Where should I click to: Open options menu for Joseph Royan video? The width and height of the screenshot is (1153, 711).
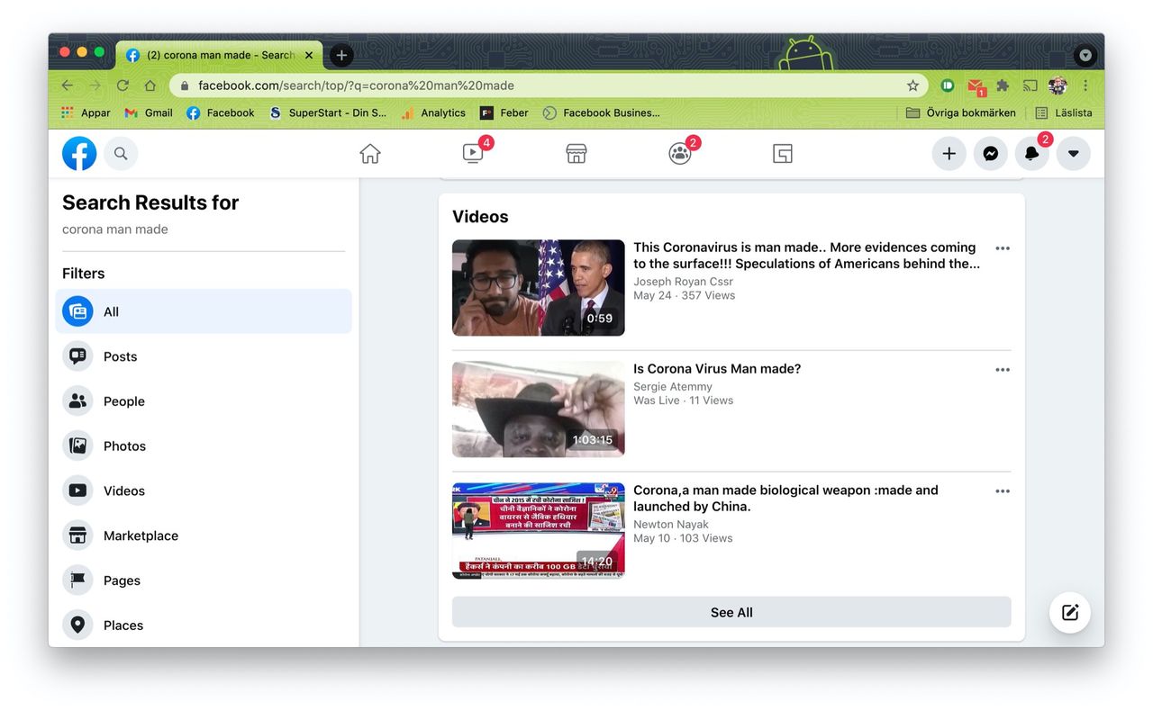click(x=1003, y=248)
